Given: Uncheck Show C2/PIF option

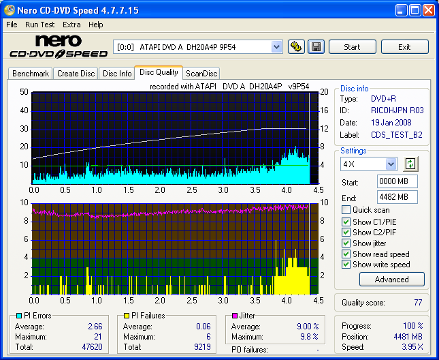Looking at the screenshot, I should tap(346, 232).
